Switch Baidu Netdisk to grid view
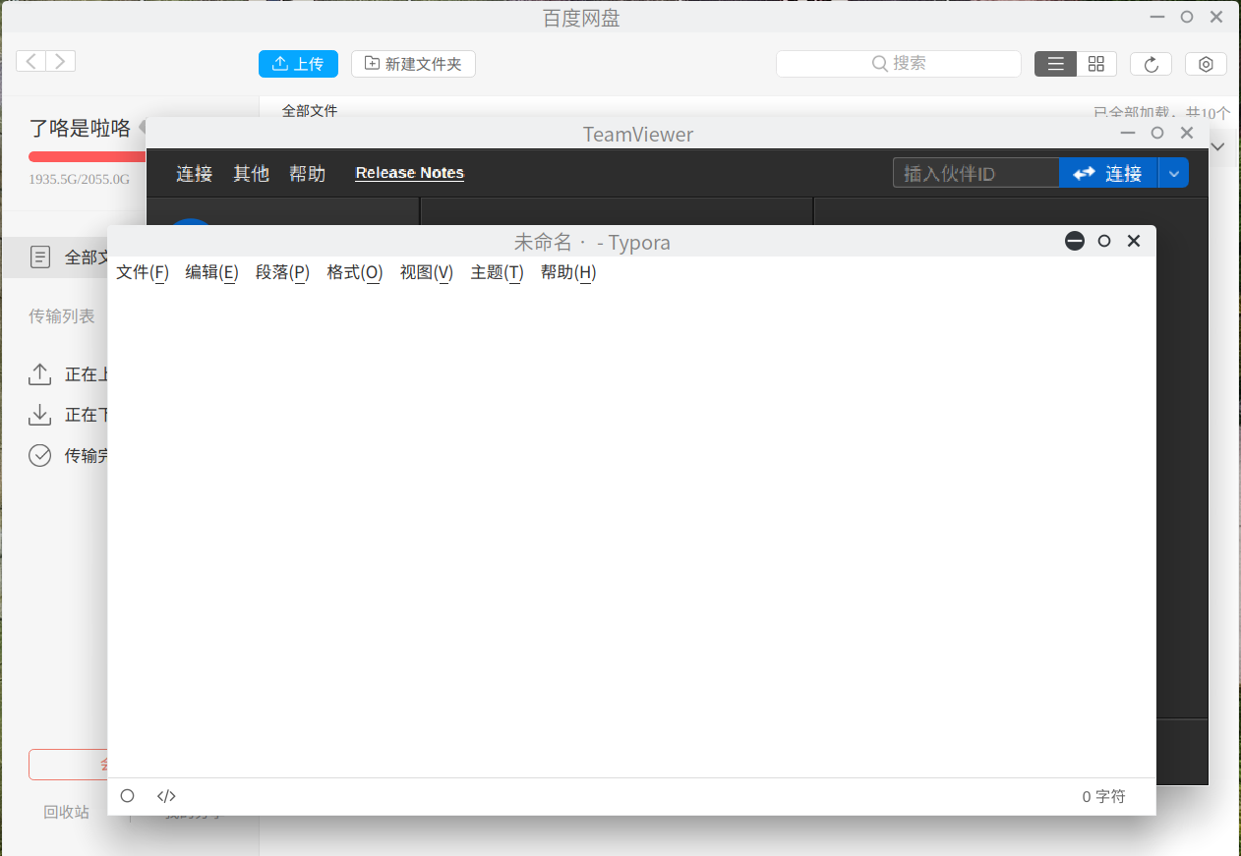This screenshot has height=856, width=1241. [x=1096, y=64]
